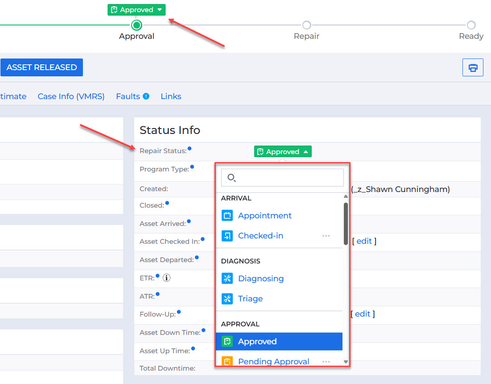This screenshot has width=491, height=384.
Task: Click the ETR info circle icon
Action: 167,278
